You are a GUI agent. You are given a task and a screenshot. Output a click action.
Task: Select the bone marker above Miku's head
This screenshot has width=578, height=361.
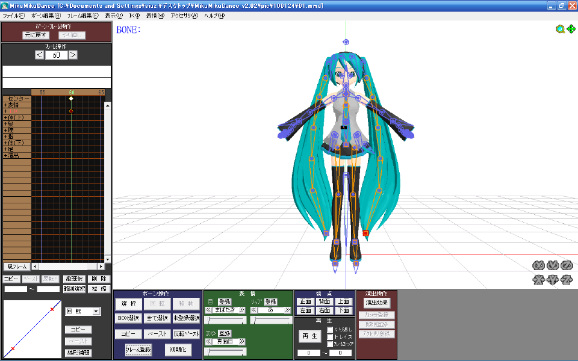[346, 42]
